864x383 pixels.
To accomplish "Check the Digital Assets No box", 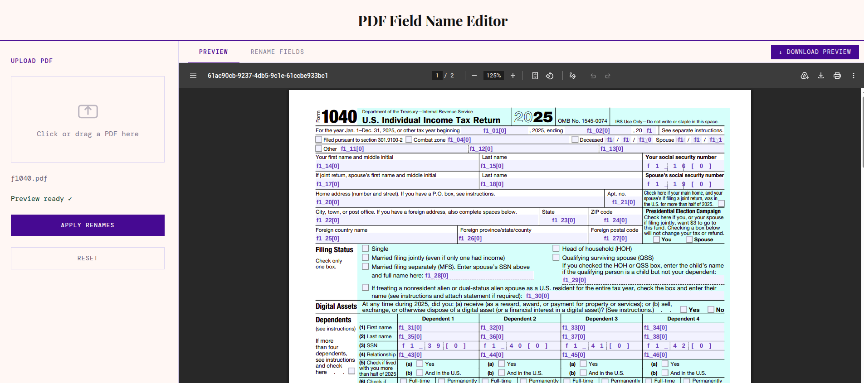I will (x=711, y=310).
